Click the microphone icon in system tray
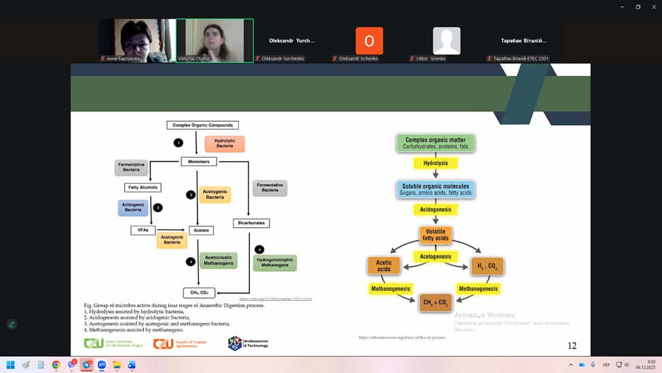 click(593, 365)
